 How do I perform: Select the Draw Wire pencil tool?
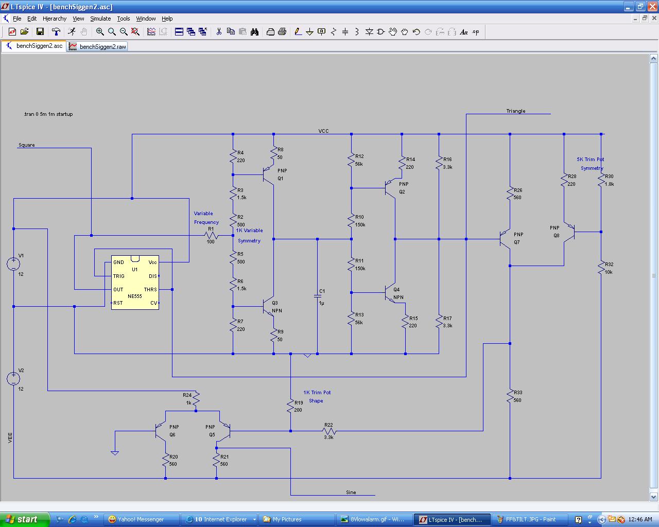[298, 32]
